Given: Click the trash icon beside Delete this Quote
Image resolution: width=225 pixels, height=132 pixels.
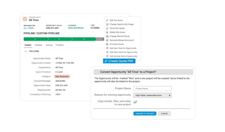Looking at the screenshot, I should pyautogui.click(x=107, y=32).
